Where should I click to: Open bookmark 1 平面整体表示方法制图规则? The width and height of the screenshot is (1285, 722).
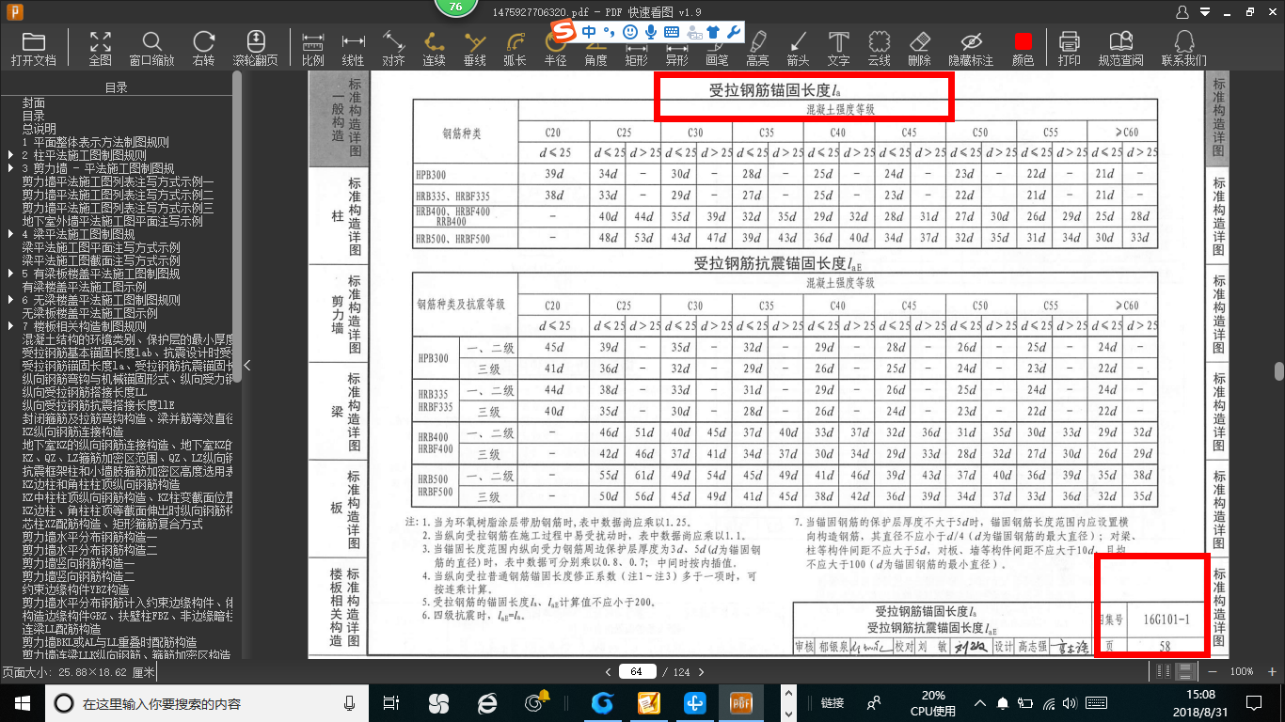[95, 142]
